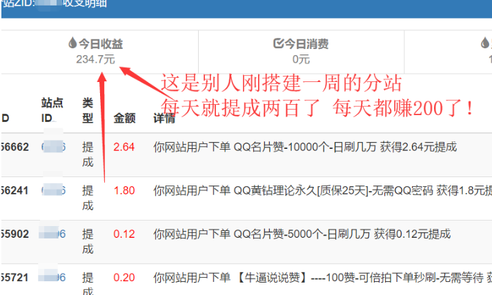Open the site ID link in row 55721
Image resolution: width=492 pixels, height=295 pixels.
tap(54, 278)
